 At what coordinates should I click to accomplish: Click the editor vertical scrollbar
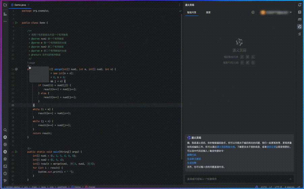click(182, 87)
